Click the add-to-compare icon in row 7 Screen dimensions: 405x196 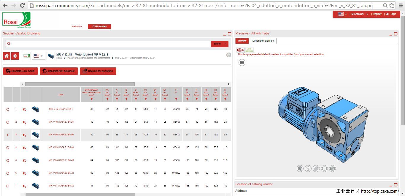(25, 186)
